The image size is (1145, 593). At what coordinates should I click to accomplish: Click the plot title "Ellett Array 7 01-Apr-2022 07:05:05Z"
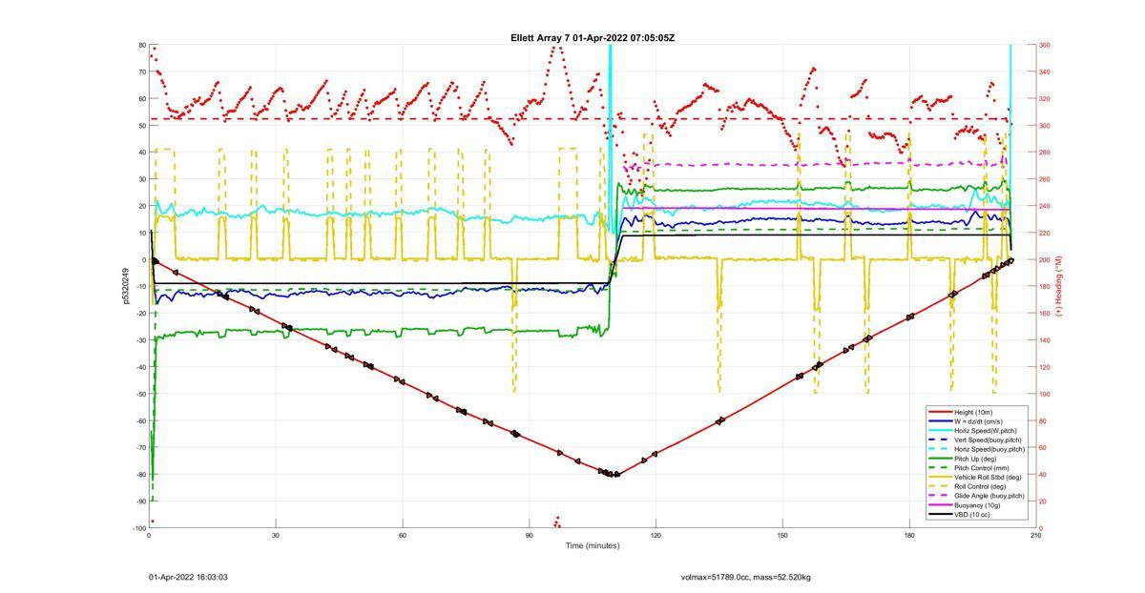(593, 38)
